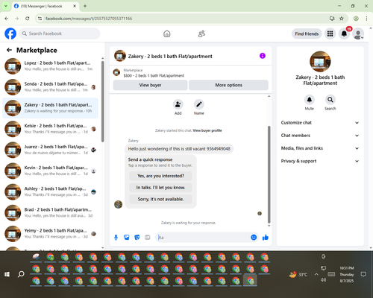The width and height of the screenshot is (373, 298).
Task: Click the Mute bell icon
Action: [310, 100]
